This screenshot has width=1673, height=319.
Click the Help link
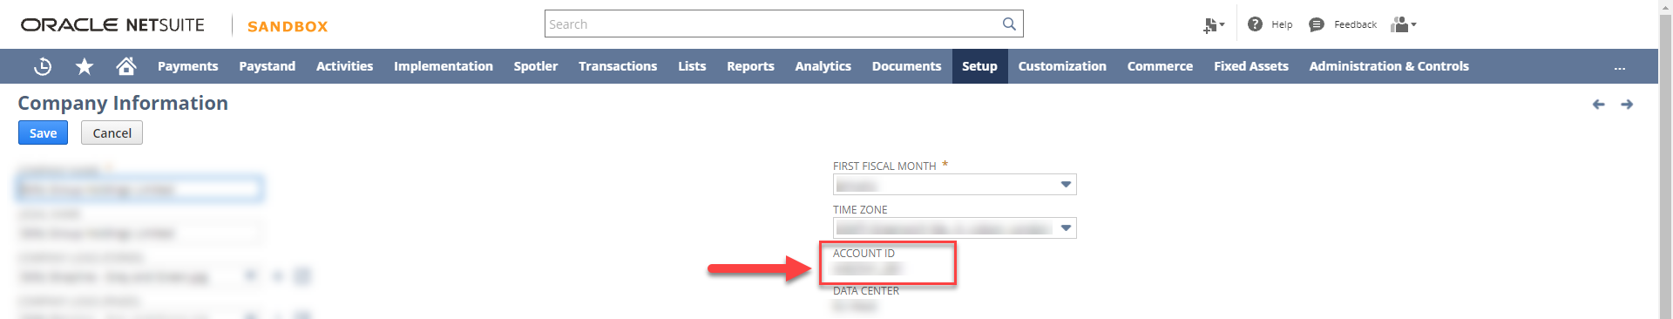click(x=1282, y=24)
